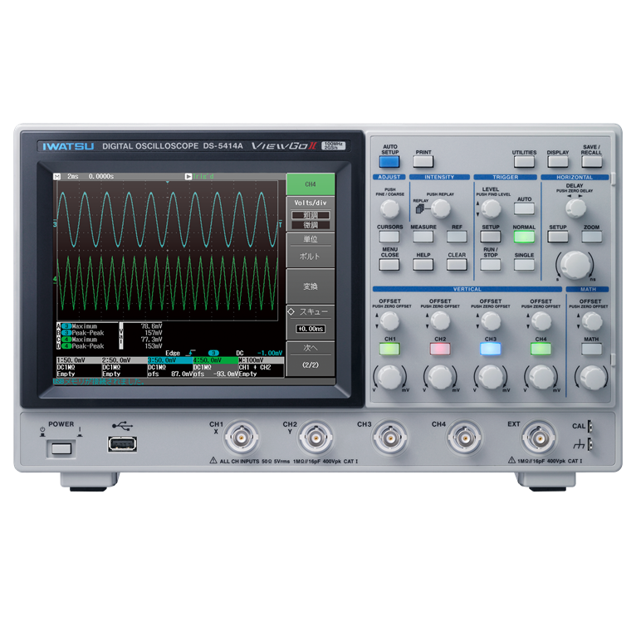Open the UTILITIES button
636x636 pixels.
click(x=524, y=161)
